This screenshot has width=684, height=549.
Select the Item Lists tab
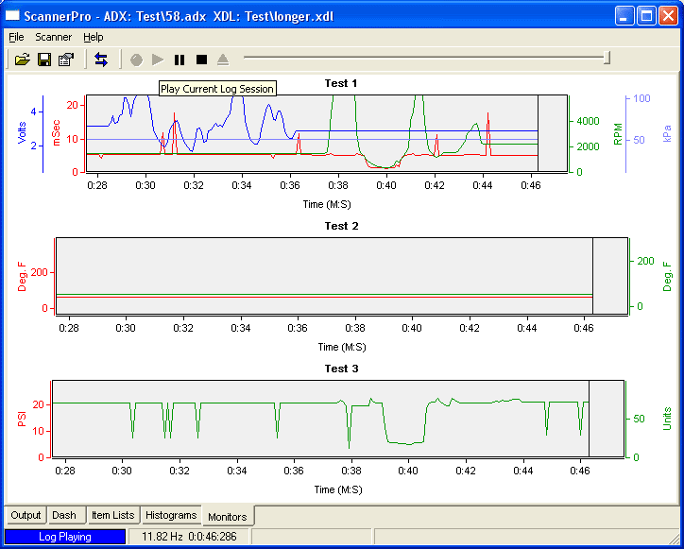(112, 516)
